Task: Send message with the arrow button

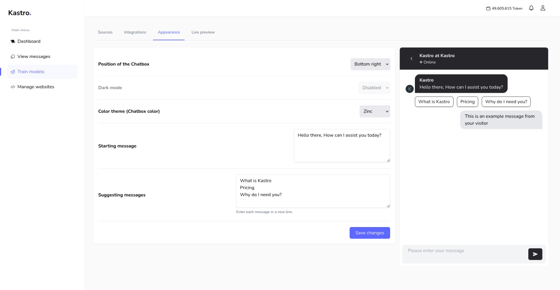Action: point(535,254)
